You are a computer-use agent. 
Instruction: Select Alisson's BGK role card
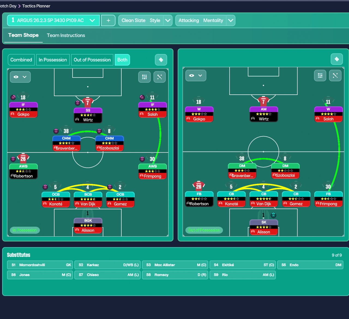88,225
